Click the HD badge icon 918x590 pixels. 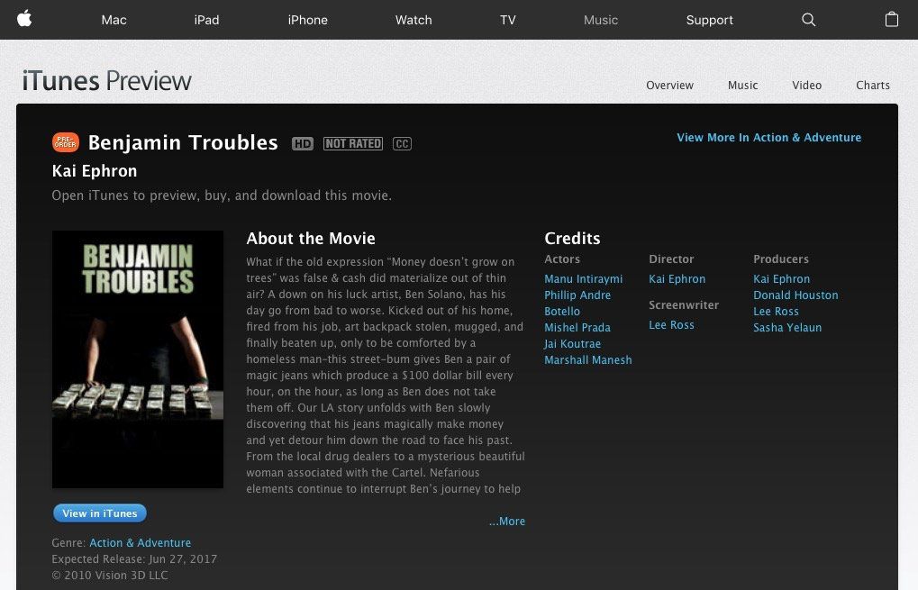click(x=303, y=143)
